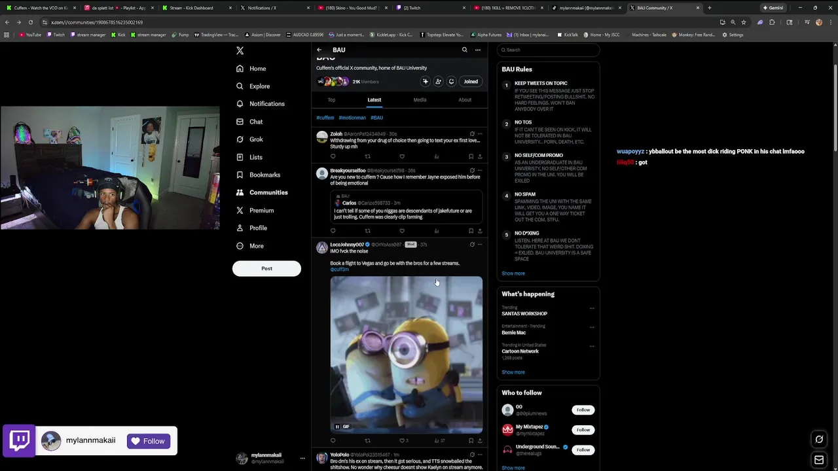Expand the More menu in sidebar
The width and height of the screenshot is (838, 471).
pyautogui.click(x=249, y=246)
